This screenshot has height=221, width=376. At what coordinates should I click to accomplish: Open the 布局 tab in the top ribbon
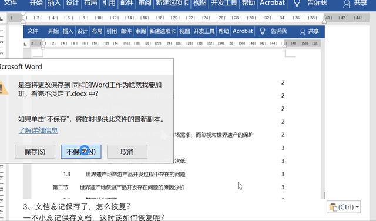coord(90,3)
